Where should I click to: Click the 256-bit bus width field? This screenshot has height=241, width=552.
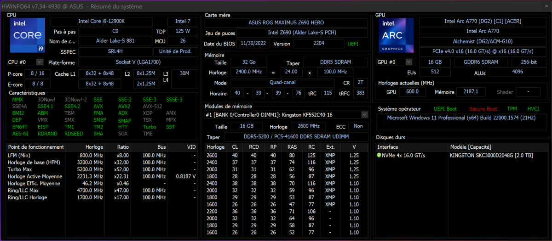[x=529, y=62]
